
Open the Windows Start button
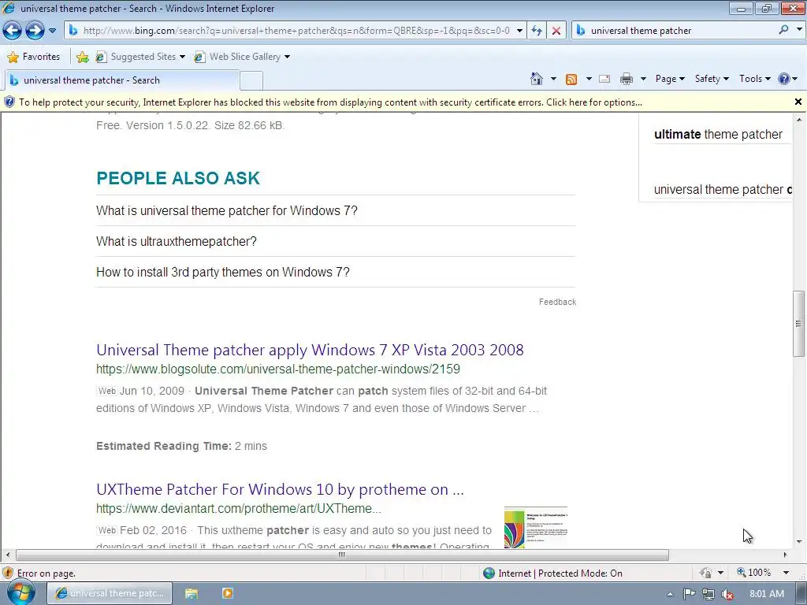(x=20, y=593)
